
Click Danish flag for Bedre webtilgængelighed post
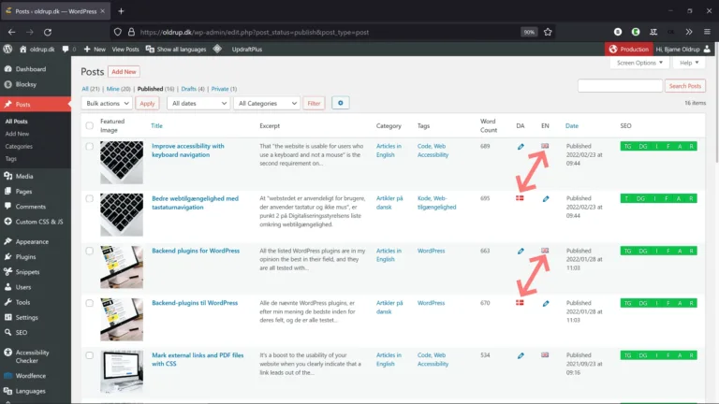[x=520, y=198]
